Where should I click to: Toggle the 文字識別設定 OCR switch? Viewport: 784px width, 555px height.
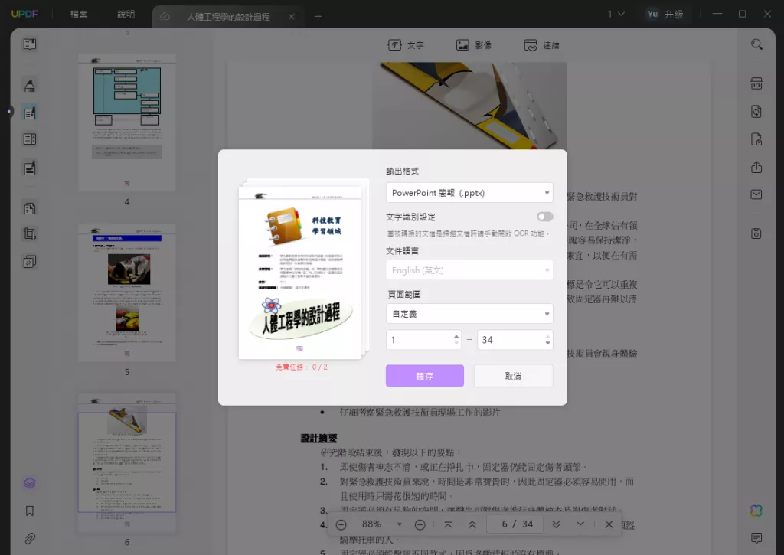click(x=544, y=217)
